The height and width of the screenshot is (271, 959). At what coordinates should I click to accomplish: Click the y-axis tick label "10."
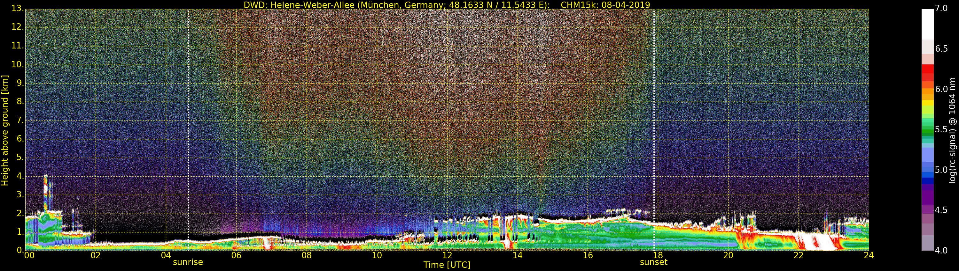18,64
